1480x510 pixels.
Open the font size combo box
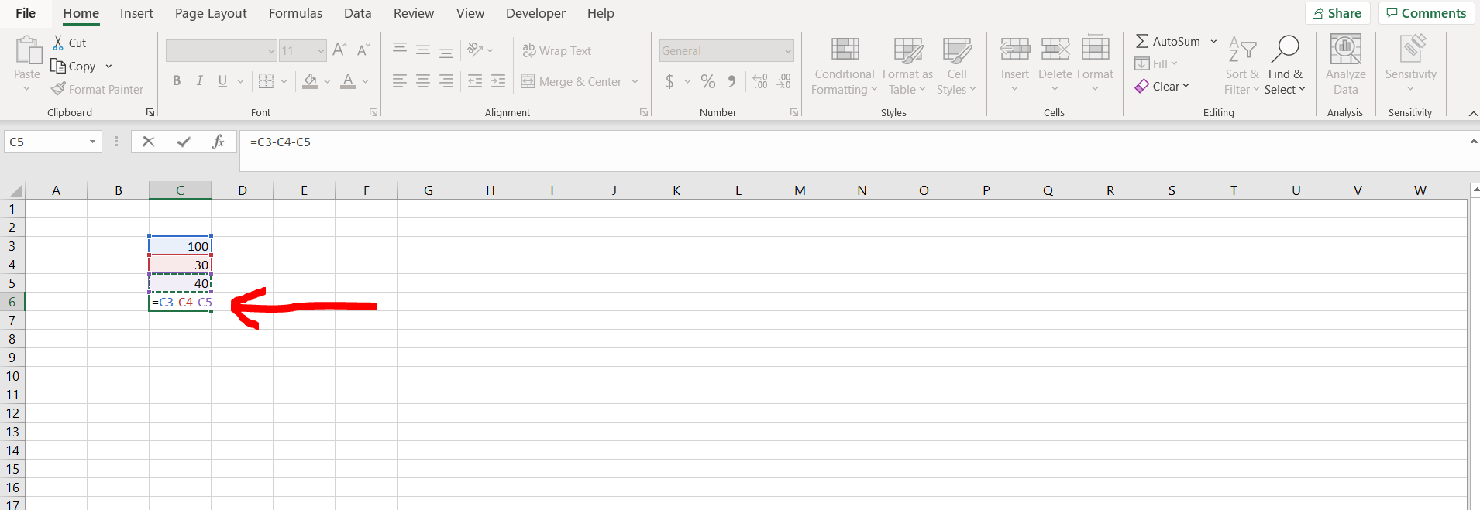[x=303, y=51]
